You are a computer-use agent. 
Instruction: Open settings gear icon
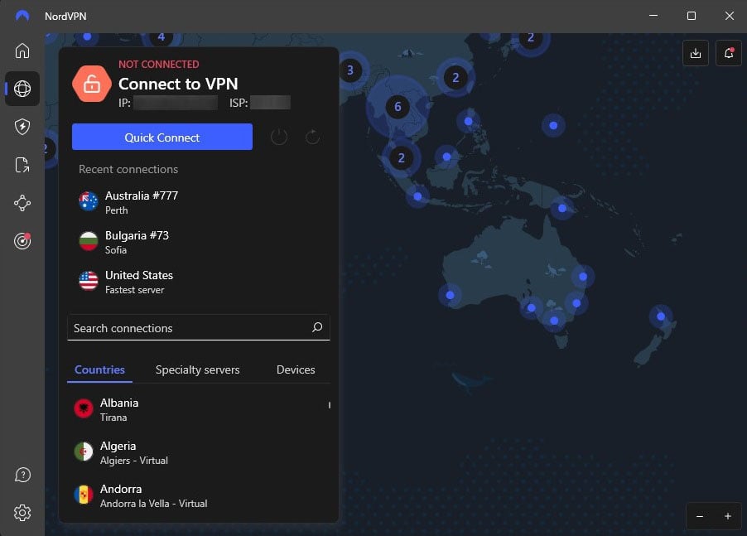click(x=22, y=513)
